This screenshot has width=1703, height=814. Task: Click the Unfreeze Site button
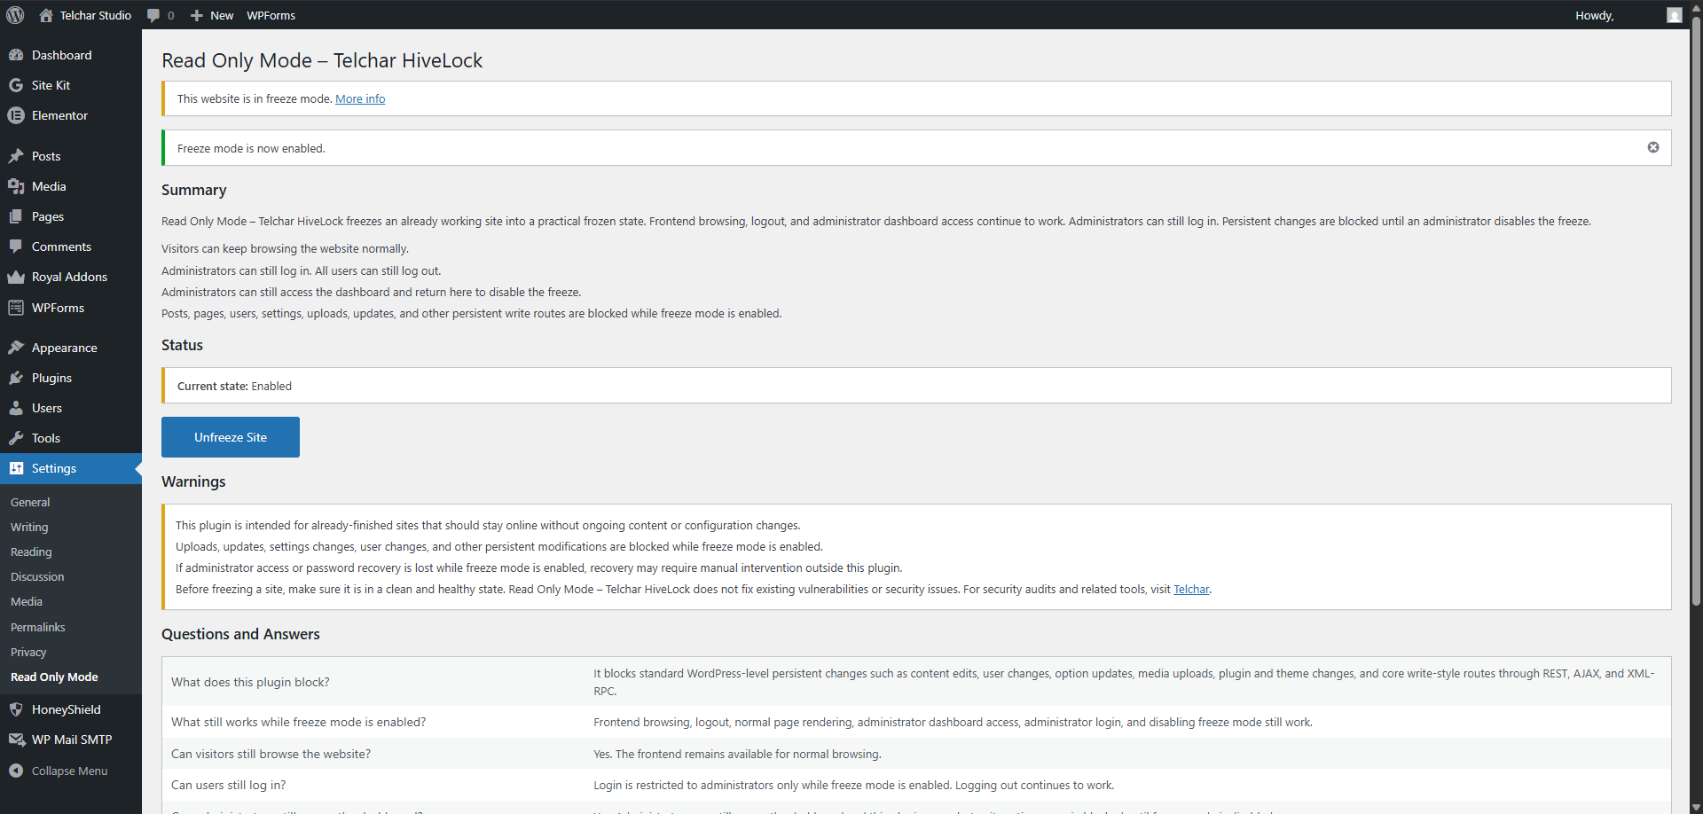[231, 437]
